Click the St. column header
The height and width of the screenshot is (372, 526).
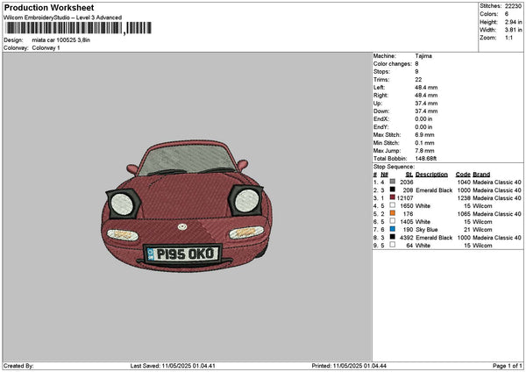408,174
